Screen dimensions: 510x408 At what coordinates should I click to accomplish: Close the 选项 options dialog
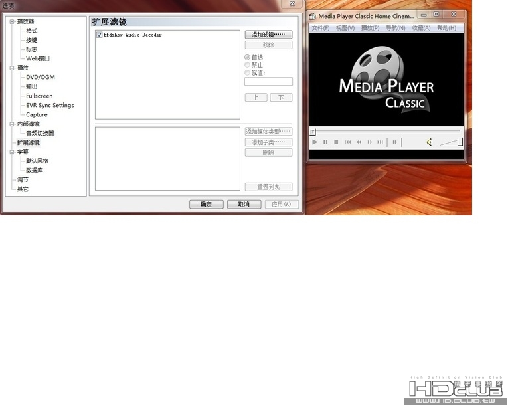tap(292, 4)
